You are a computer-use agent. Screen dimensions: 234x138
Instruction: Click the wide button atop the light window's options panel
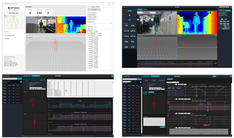pyautogui.click(x=94, y=9)
